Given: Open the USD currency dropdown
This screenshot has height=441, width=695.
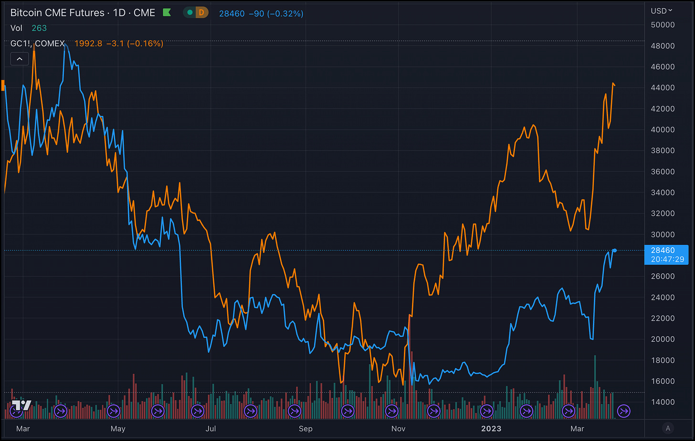Looking at the screenshot, I should (x=662, y=10).
